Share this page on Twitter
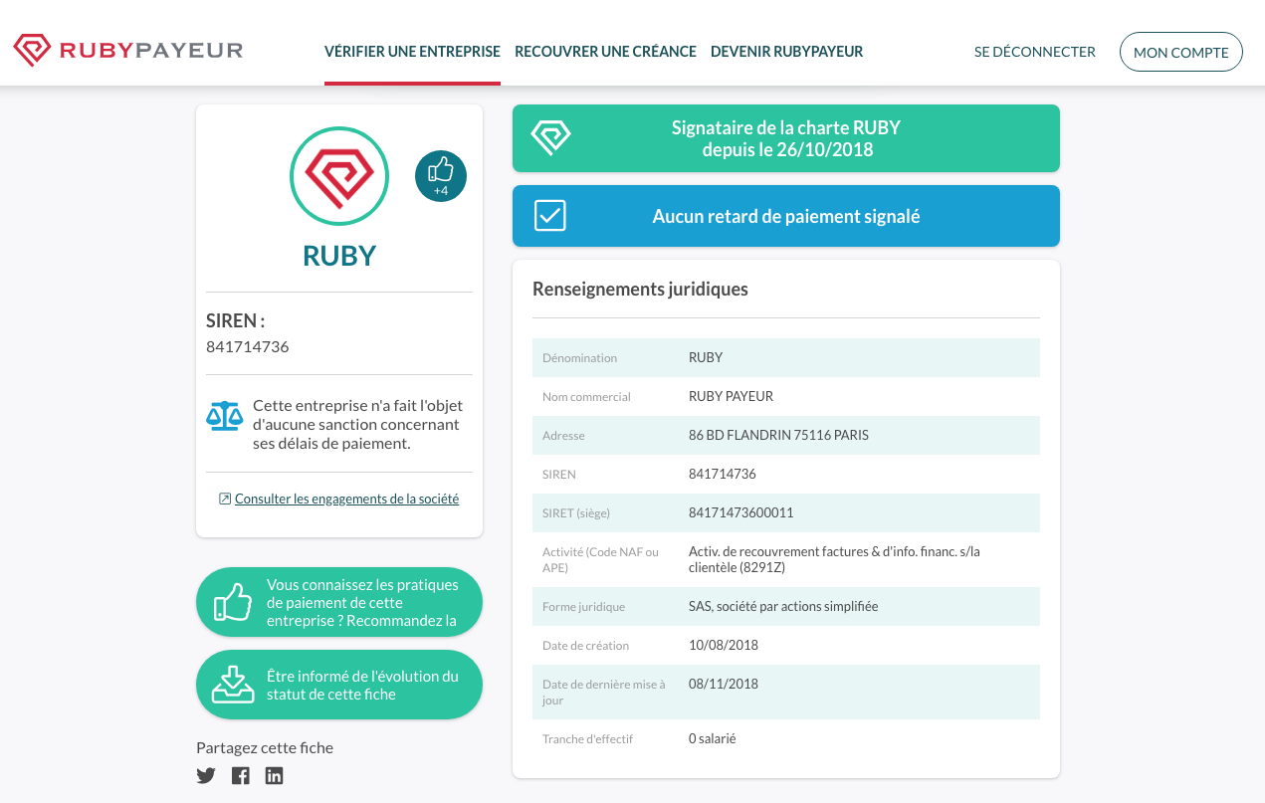Image resolution: width=1265 pixels, height=803 pixels. [206, 776]
